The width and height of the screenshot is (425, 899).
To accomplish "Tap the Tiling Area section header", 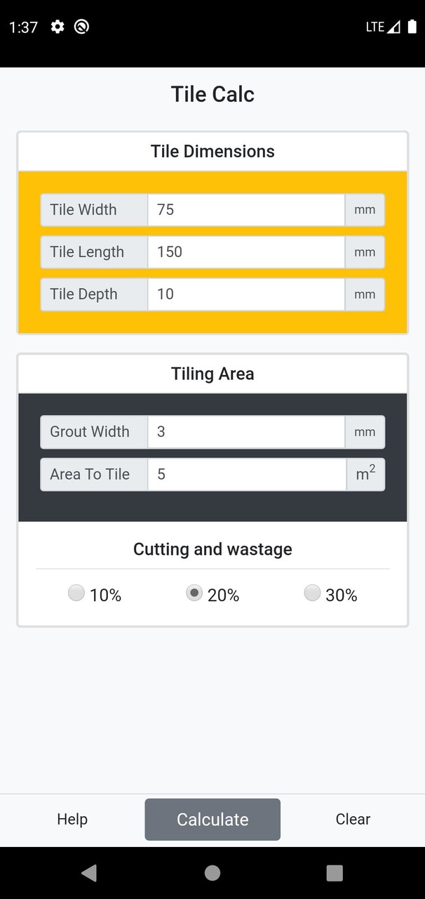I will point(212,374).
